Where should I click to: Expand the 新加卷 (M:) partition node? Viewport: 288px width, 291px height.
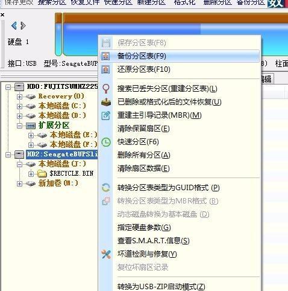[19, 184]
